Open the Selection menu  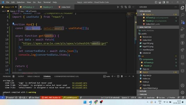[21, 2]
